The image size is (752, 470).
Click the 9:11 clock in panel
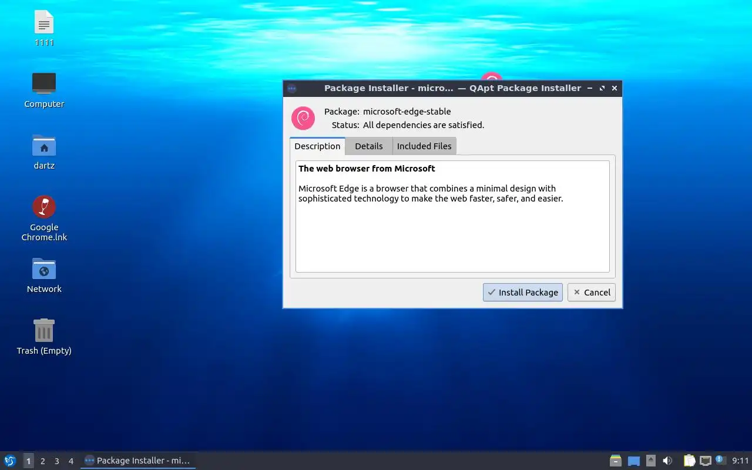click(741, 461)
